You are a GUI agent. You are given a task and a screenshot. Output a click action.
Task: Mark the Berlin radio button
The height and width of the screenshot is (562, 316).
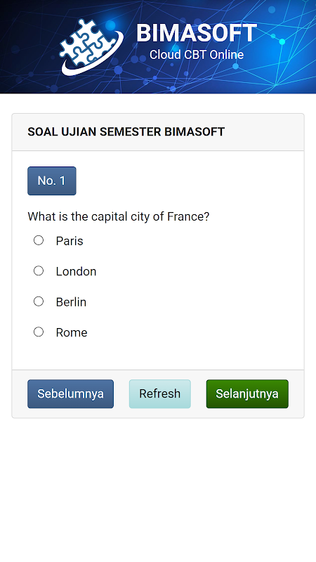(39, 301)
